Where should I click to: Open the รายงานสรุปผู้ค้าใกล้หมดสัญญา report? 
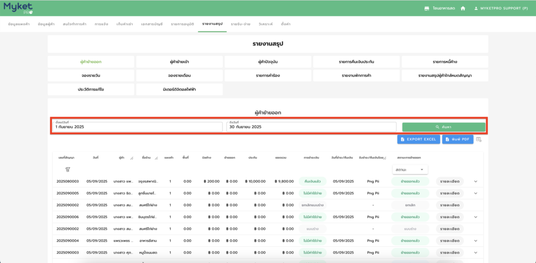(445, 76)
